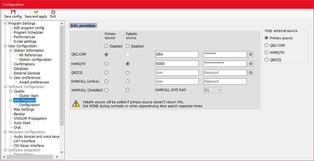Click the gear button in the QRZCQ row
The width and height of the screenshot is (314, 161).
(x=250, y=73)
